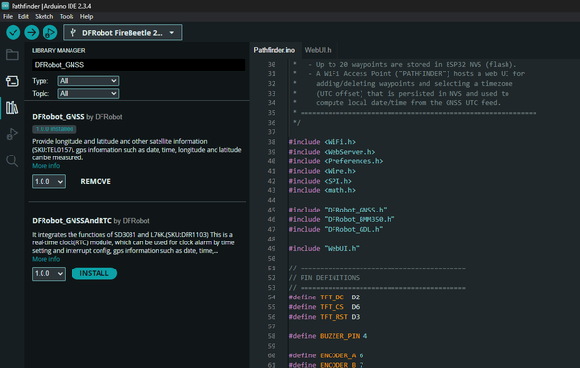This screenshot has width=580, height=368.
Task: Click the #define ENCODER_A 6 line
Action: tap(326, 355)
